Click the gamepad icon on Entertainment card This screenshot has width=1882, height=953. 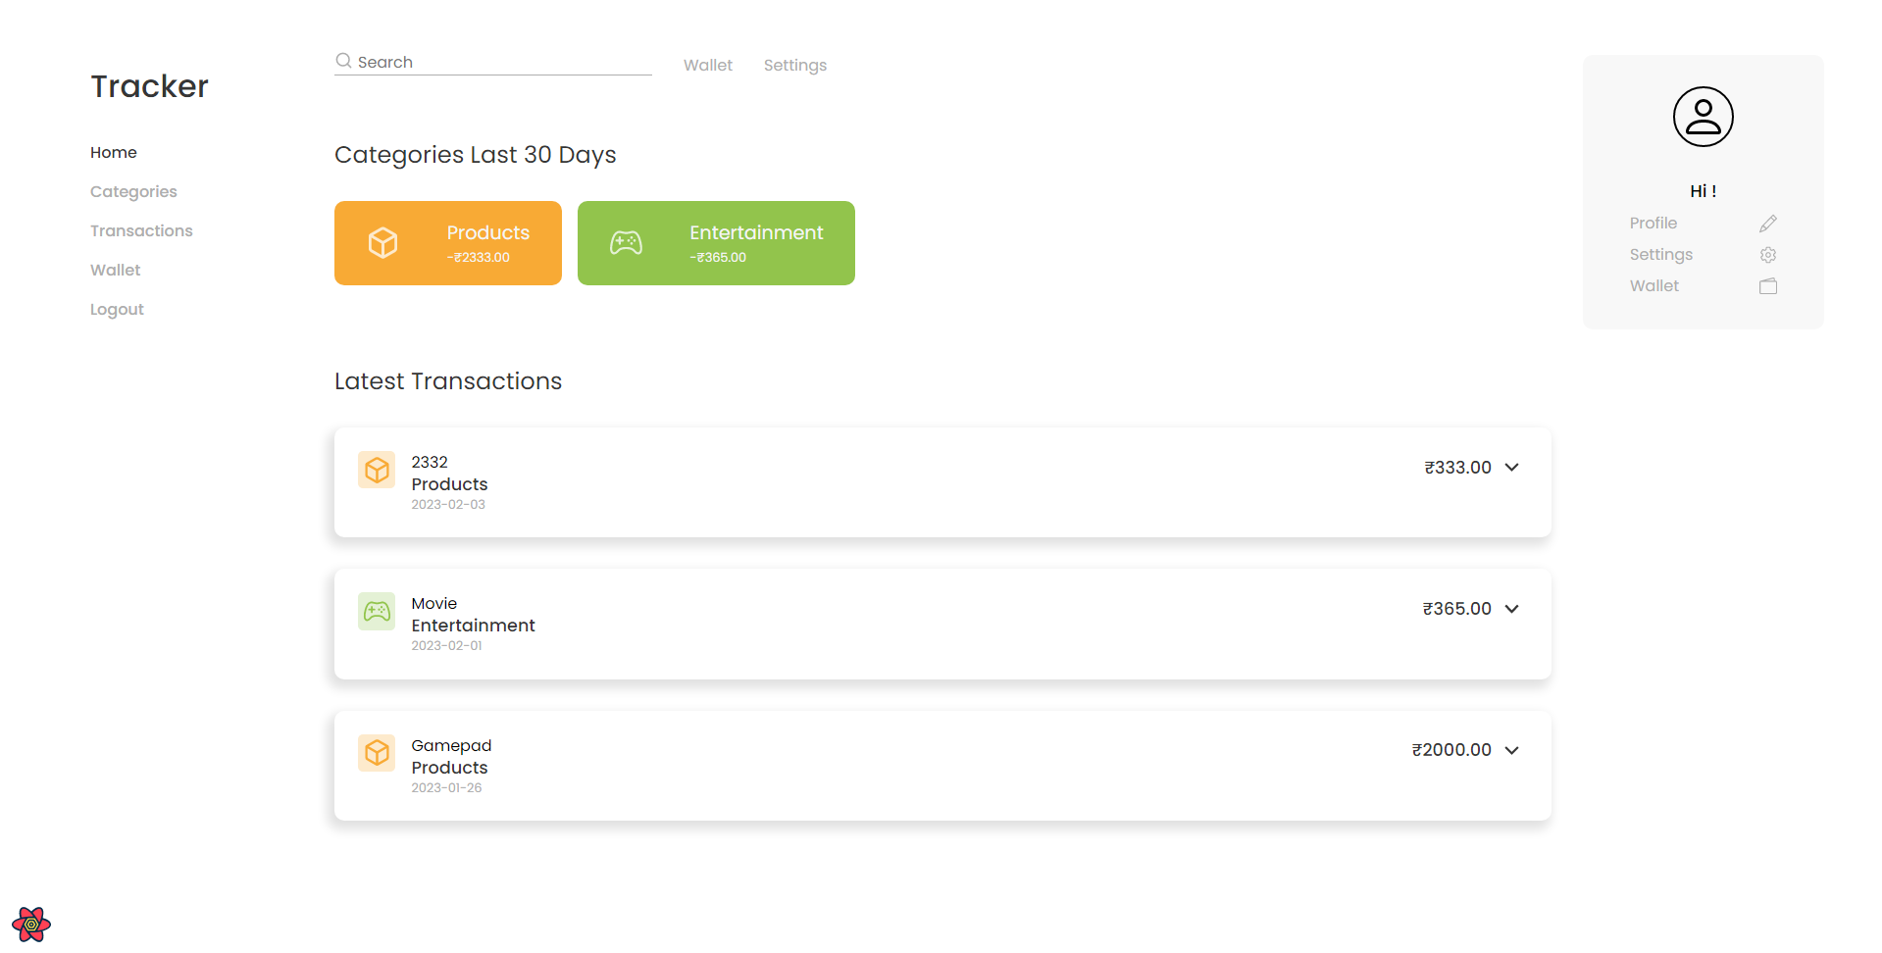point(626,242)
